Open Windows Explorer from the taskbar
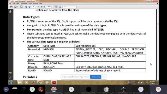This screenshot has height=94, width=167. coord(20,83)
